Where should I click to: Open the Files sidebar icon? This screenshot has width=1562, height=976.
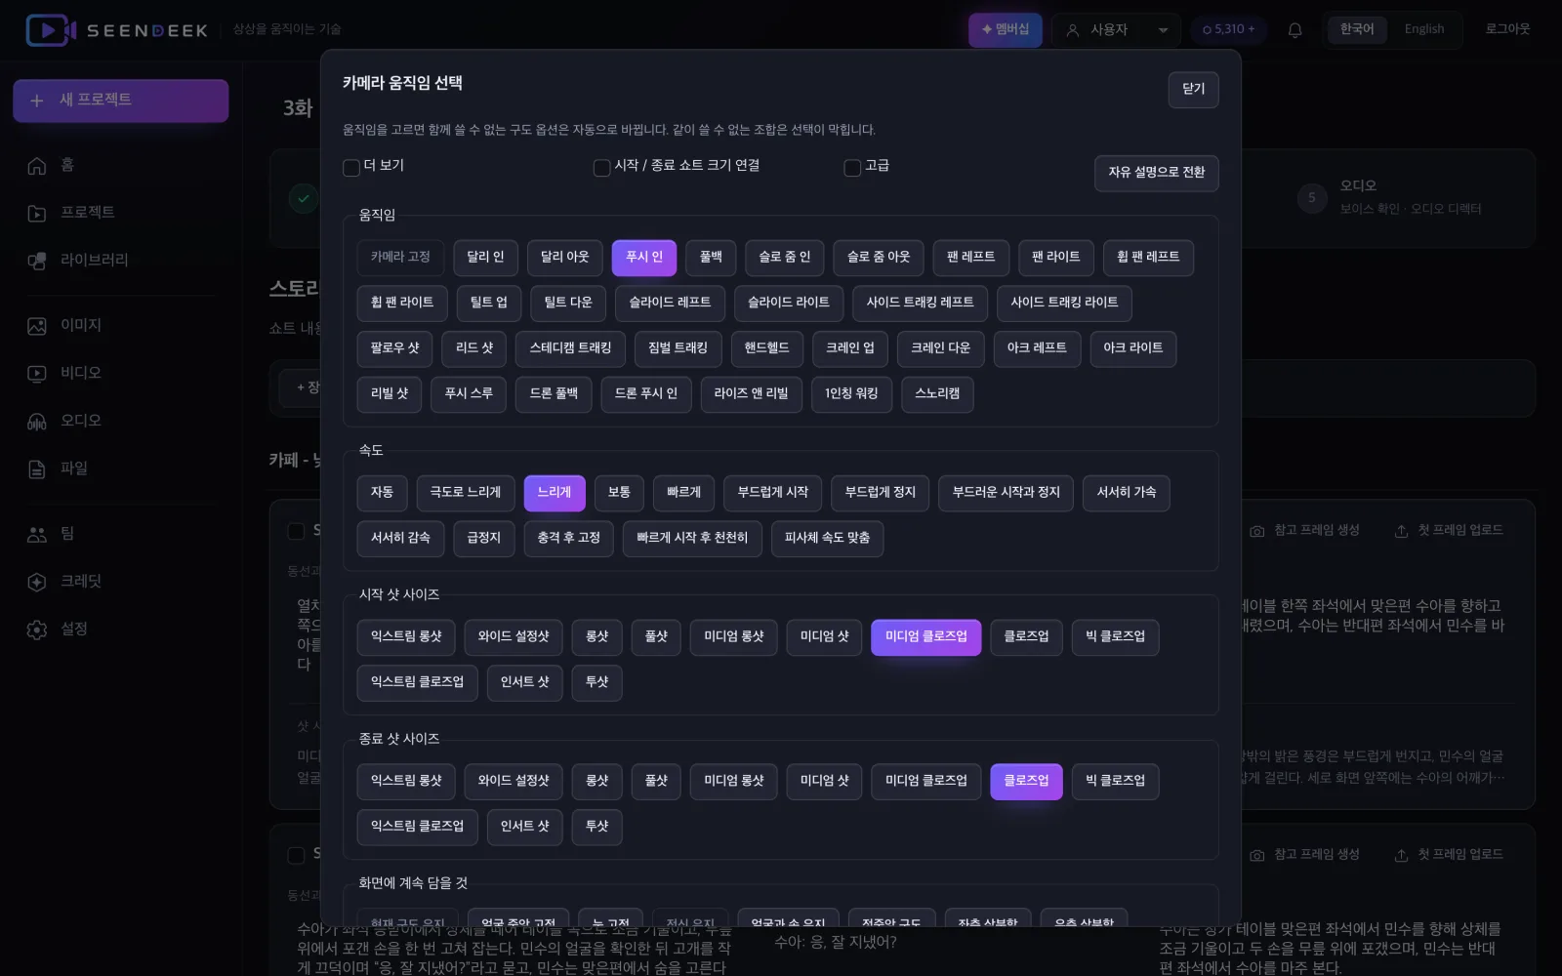(37, 469)
